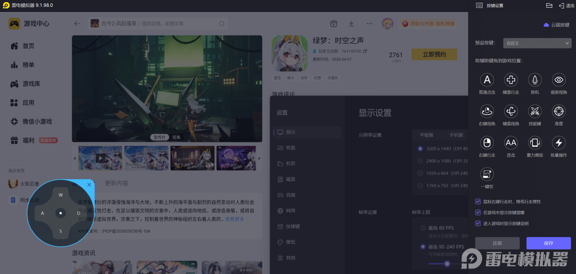Open the three-dots more menu in 游戏中心
Image resolution: width=576 pixels, height=274 pixels.
369,24
